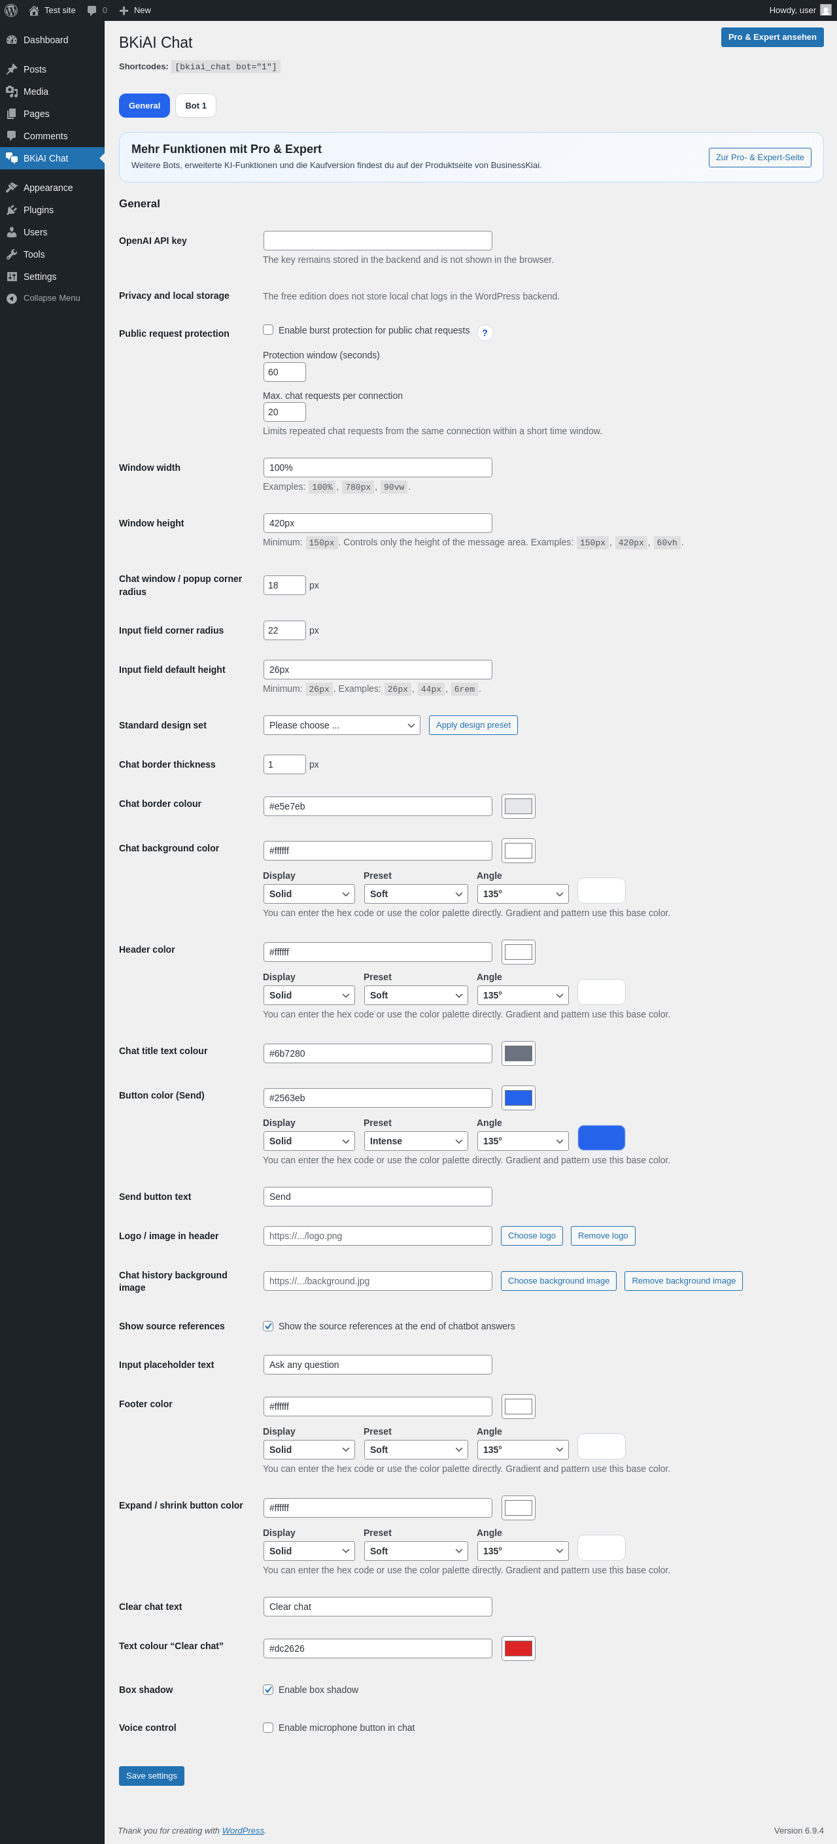Uncheck Show the source references checkbox
This screenshot has height=1844, width=837.
click(x=268, y=1327)
